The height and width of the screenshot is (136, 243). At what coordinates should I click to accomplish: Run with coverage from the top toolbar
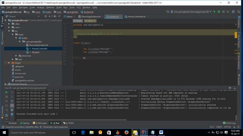223,12
